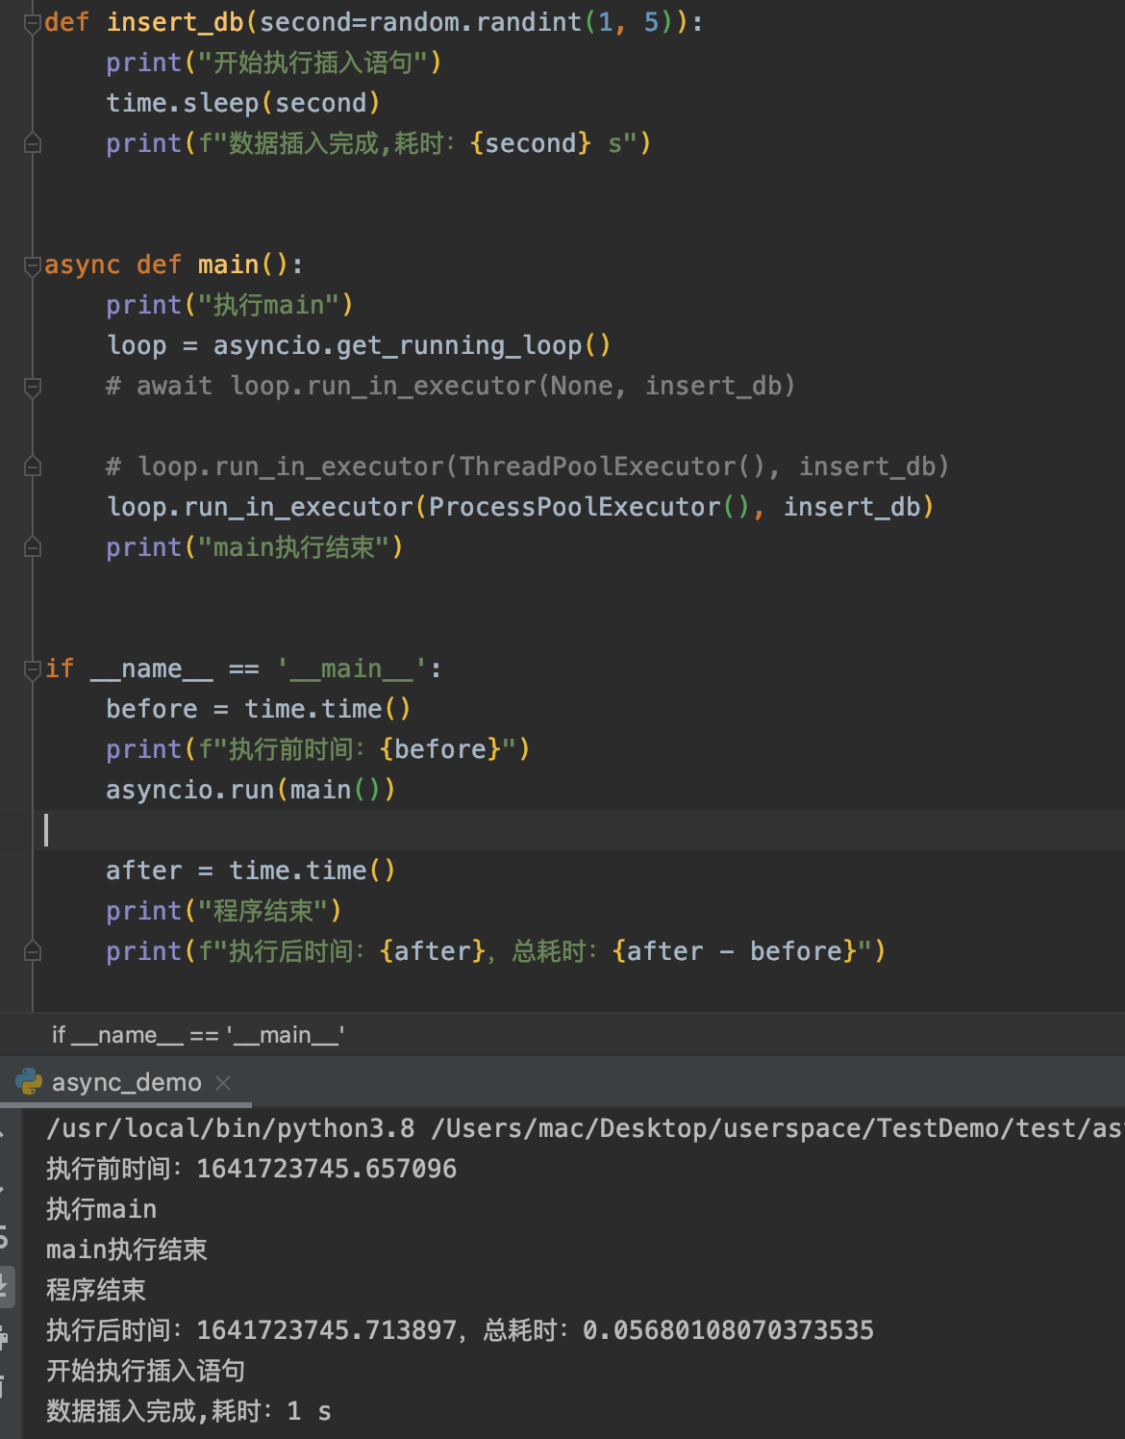Close the async_demo run tab
This screenshot has height=1439, width=1125.
(223, 1083)
